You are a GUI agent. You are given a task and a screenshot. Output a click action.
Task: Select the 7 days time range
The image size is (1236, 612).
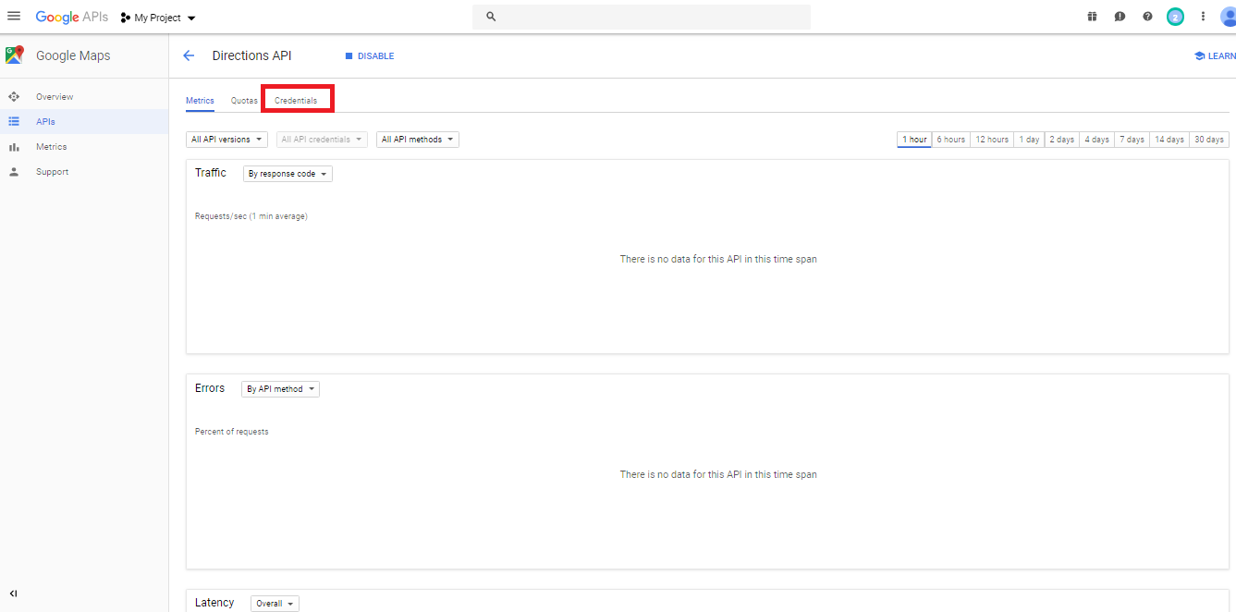pyautogui.click(x=1132, y=140)
